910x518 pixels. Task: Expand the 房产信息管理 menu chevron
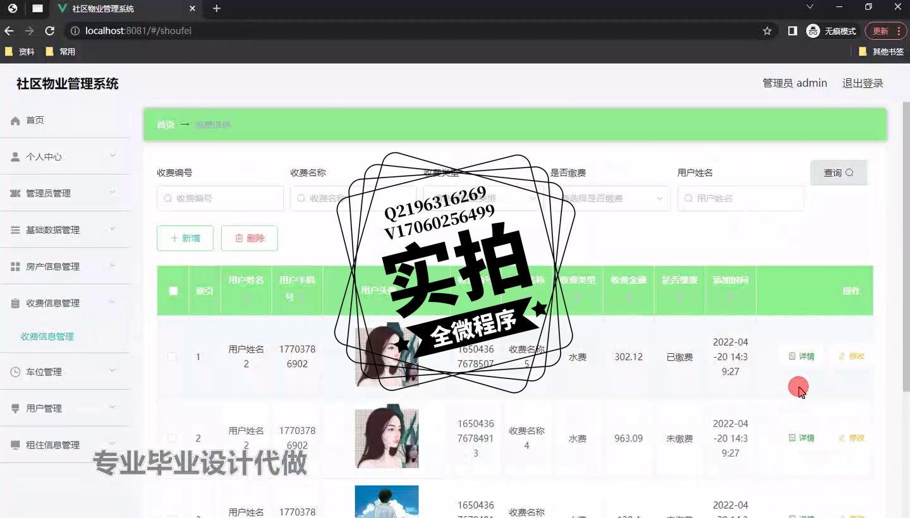point(112,265)
